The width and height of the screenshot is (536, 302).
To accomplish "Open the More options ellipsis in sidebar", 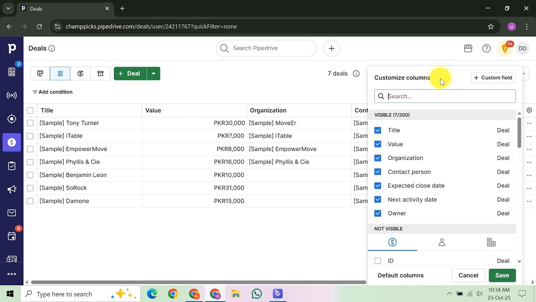I will (12, 274).
